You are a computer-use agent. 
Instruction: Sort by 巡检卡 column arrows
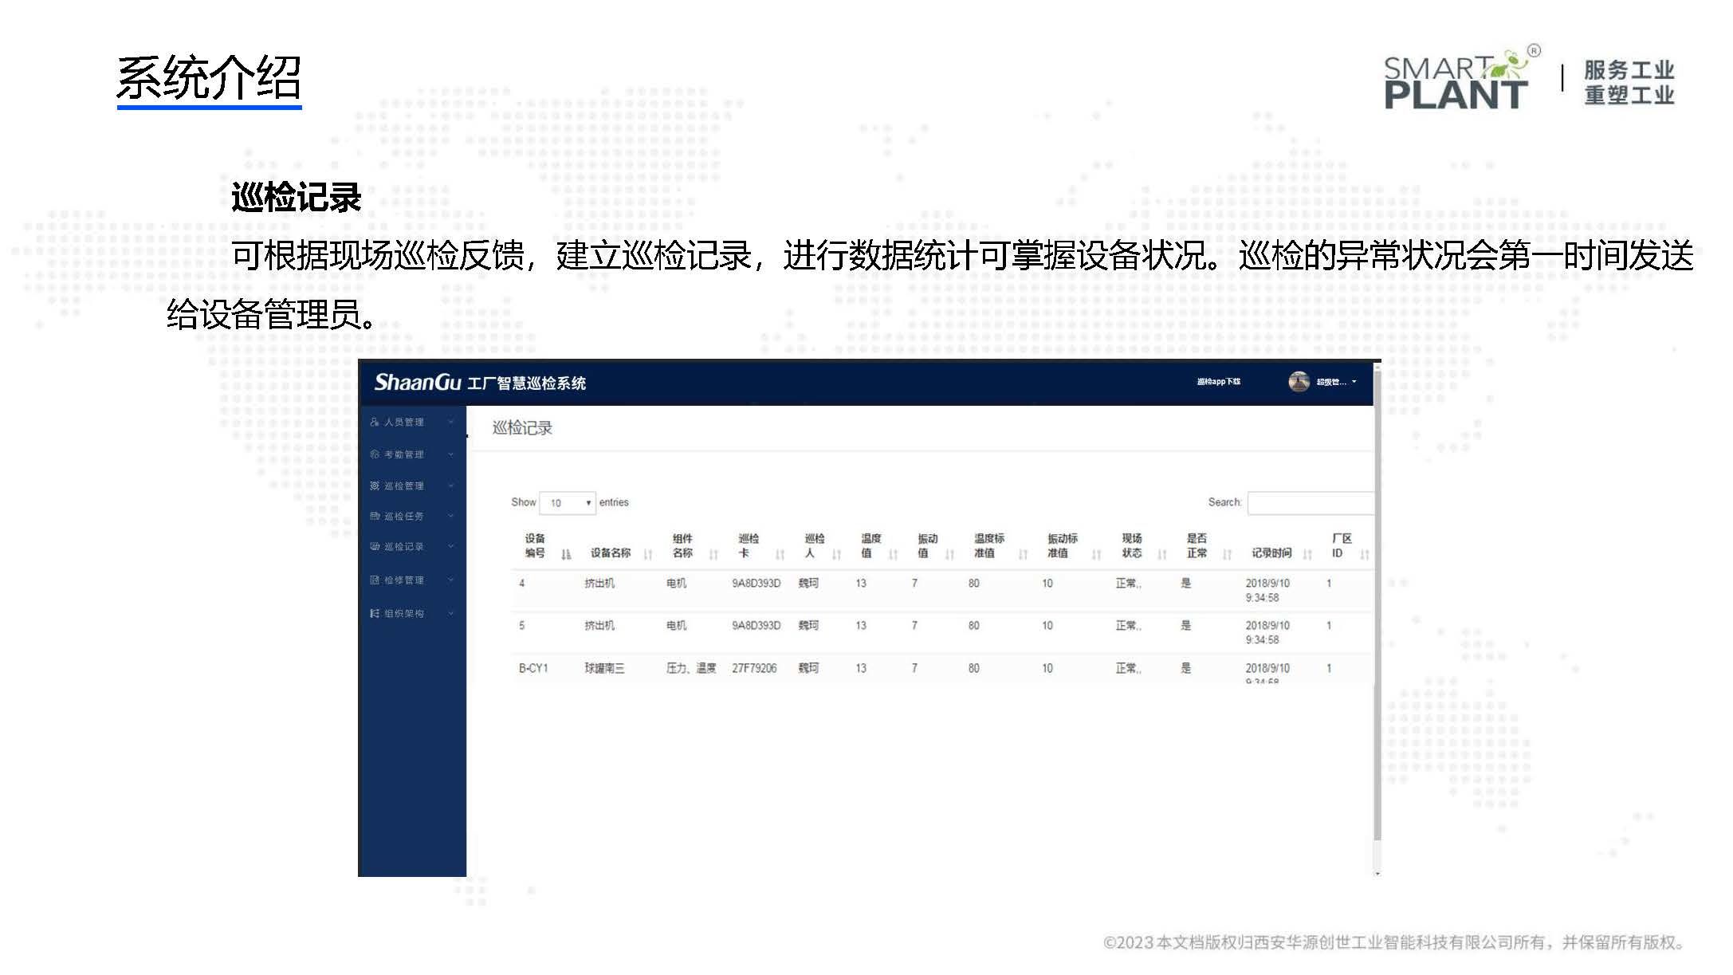point(780,554)
